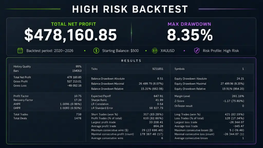Click the 8.35% drawdown figure
The height and width of the screenshot is (148, 263).
[x=190, y=35]
